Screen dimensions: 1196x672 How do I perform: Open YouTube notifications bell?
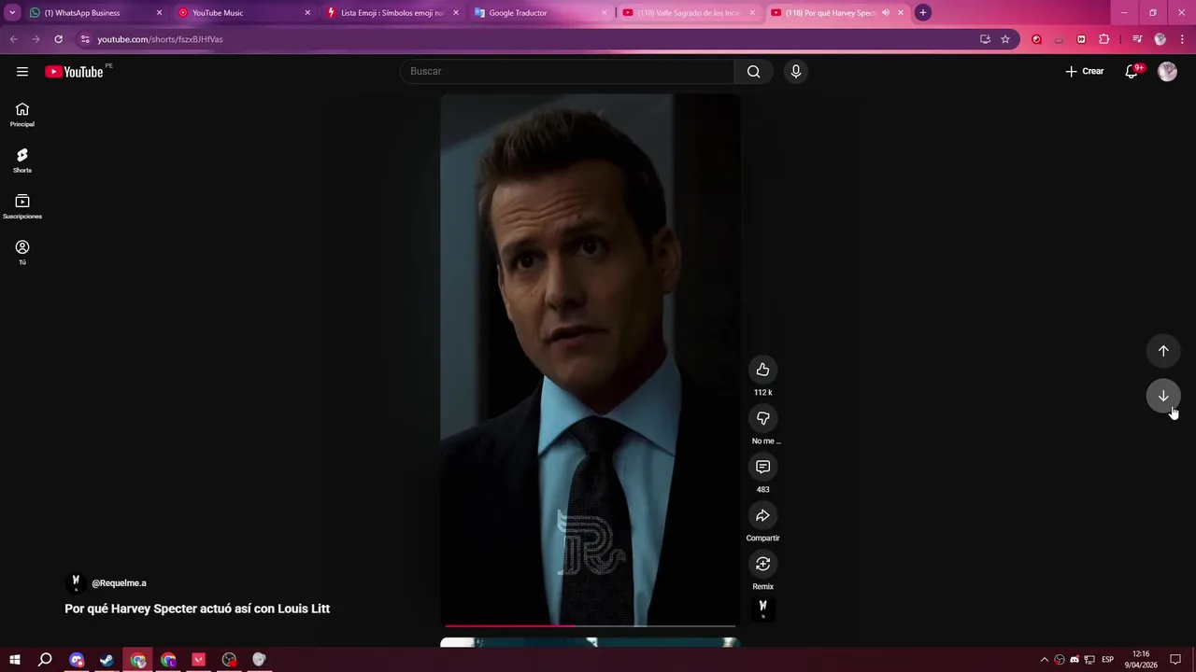coord(1132,72)
